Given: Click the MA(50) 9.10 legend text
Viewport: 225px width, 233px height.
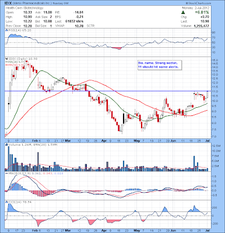Looking at the screenshot, I should point(16,65).
